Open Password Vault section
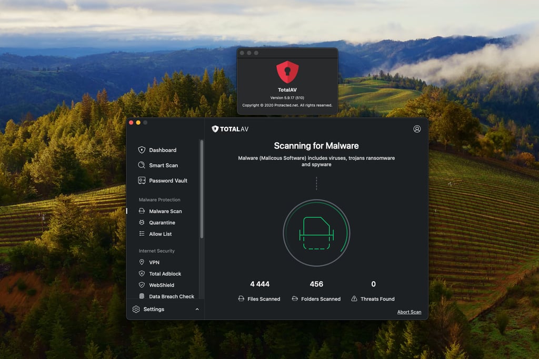The image size is (539, 359). [x=168, y=181]
